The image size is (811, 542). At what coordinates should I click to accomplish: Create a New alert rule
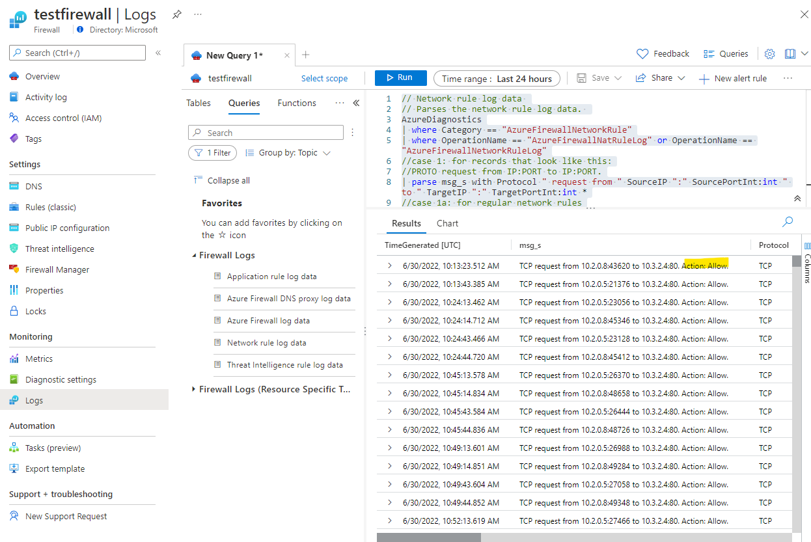point(733,79)
